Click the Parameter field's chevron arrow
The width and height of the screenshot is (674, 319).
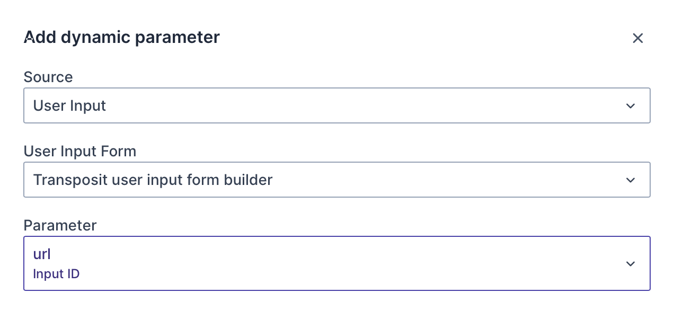point(630,264)
